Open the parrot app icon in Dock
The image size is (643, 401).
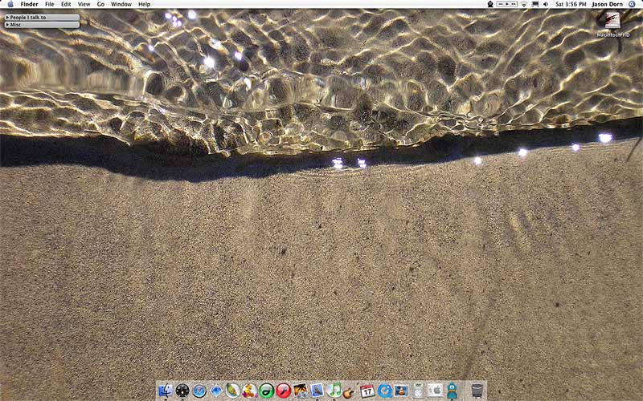tap(233, 391)
